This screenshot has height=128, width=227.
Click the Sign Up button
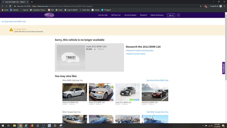click(x=171, y=15)
